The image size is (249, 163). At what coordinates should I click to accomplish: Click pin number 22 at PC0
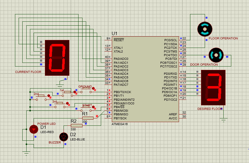pos(184,38)
